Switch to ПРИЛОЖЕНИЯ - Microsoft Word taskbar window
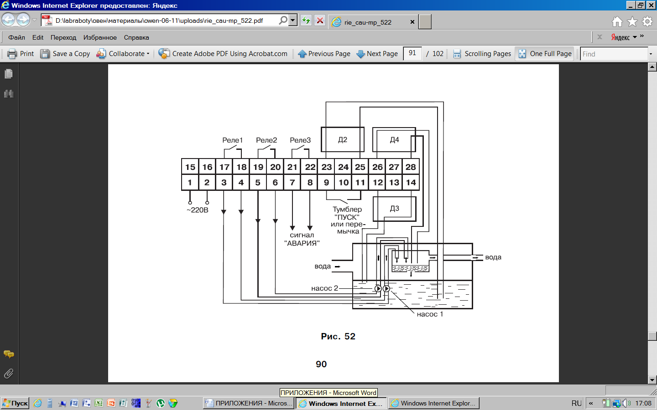 click(x=249, y=403)
